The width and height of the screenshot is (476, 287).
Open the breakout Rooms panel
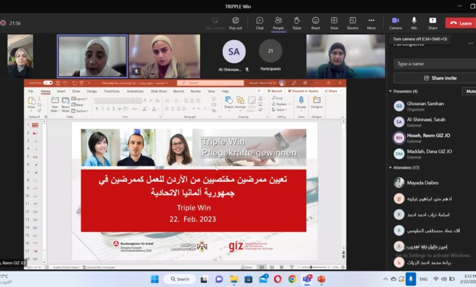pyautogui.click(x=353, y=23)
